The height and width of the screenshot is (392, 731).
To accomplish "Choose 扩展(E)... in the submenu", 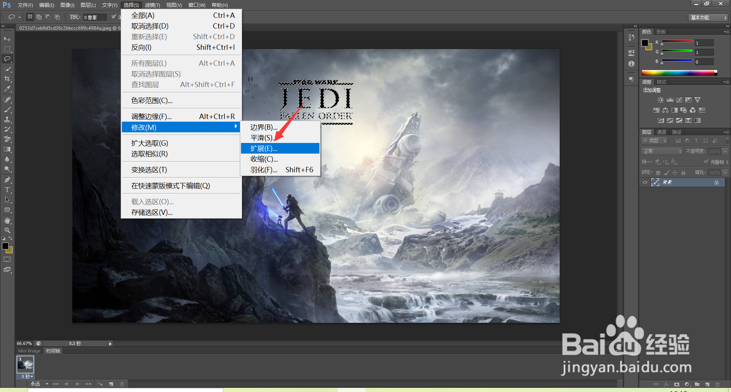I will [x=280, y=148].
